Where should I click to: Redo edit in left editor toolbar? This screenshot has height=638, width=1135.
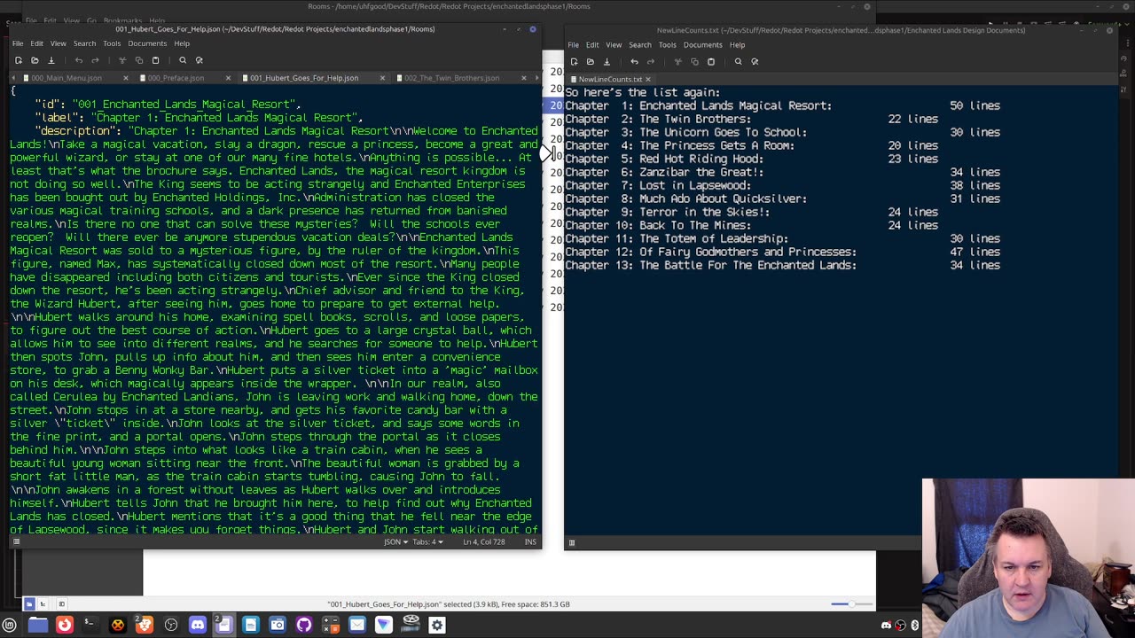(94, 60)
